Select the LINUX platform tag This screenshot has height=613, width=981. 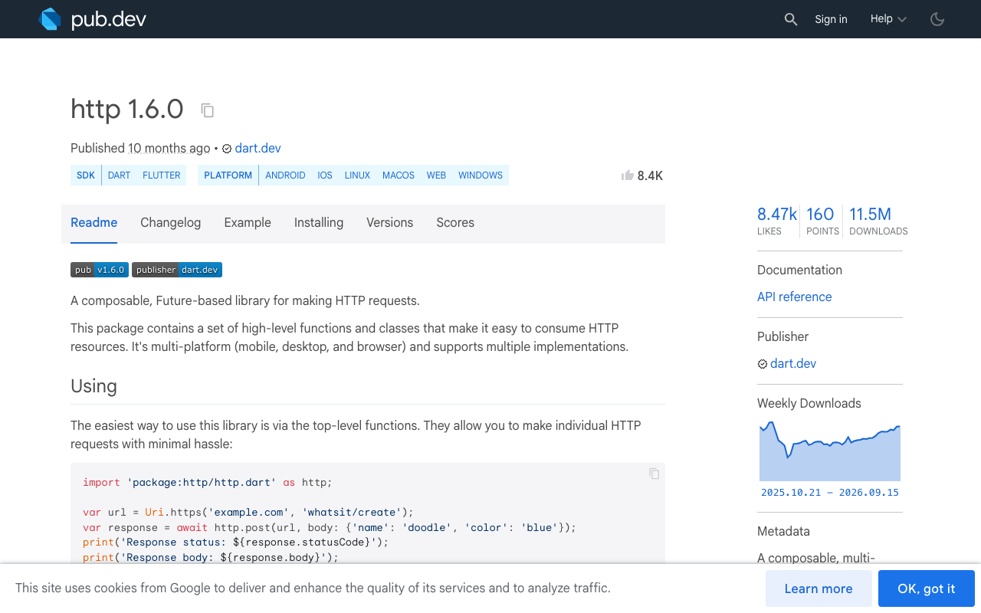(357, 175)
